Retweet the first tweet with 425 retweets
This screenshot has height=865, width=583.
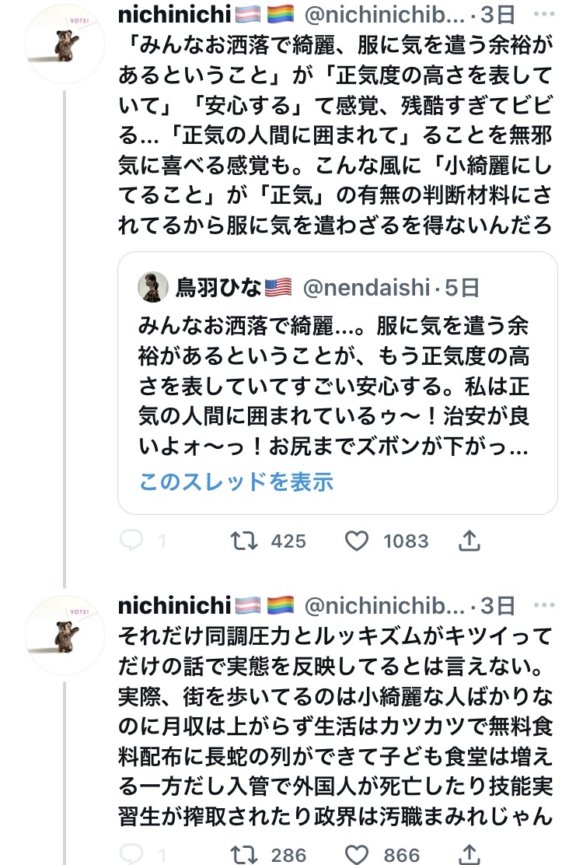[x=245, y=541]
